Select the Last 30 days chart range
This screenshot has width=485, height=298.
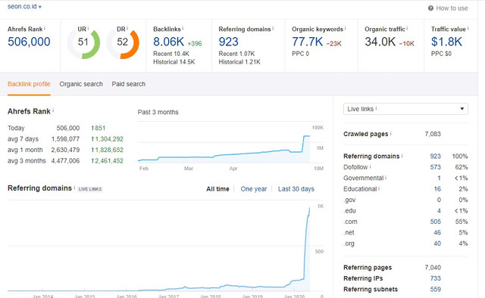pyautogui.click(x=296, y=189)
